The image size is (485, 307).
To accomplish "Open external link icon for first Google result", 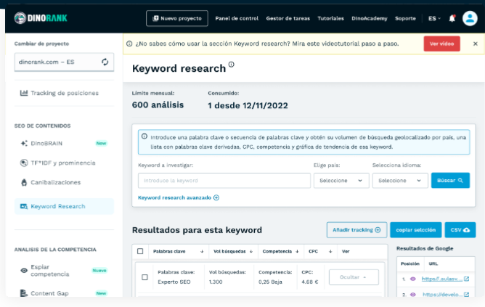I will click(x=466, y=279).
